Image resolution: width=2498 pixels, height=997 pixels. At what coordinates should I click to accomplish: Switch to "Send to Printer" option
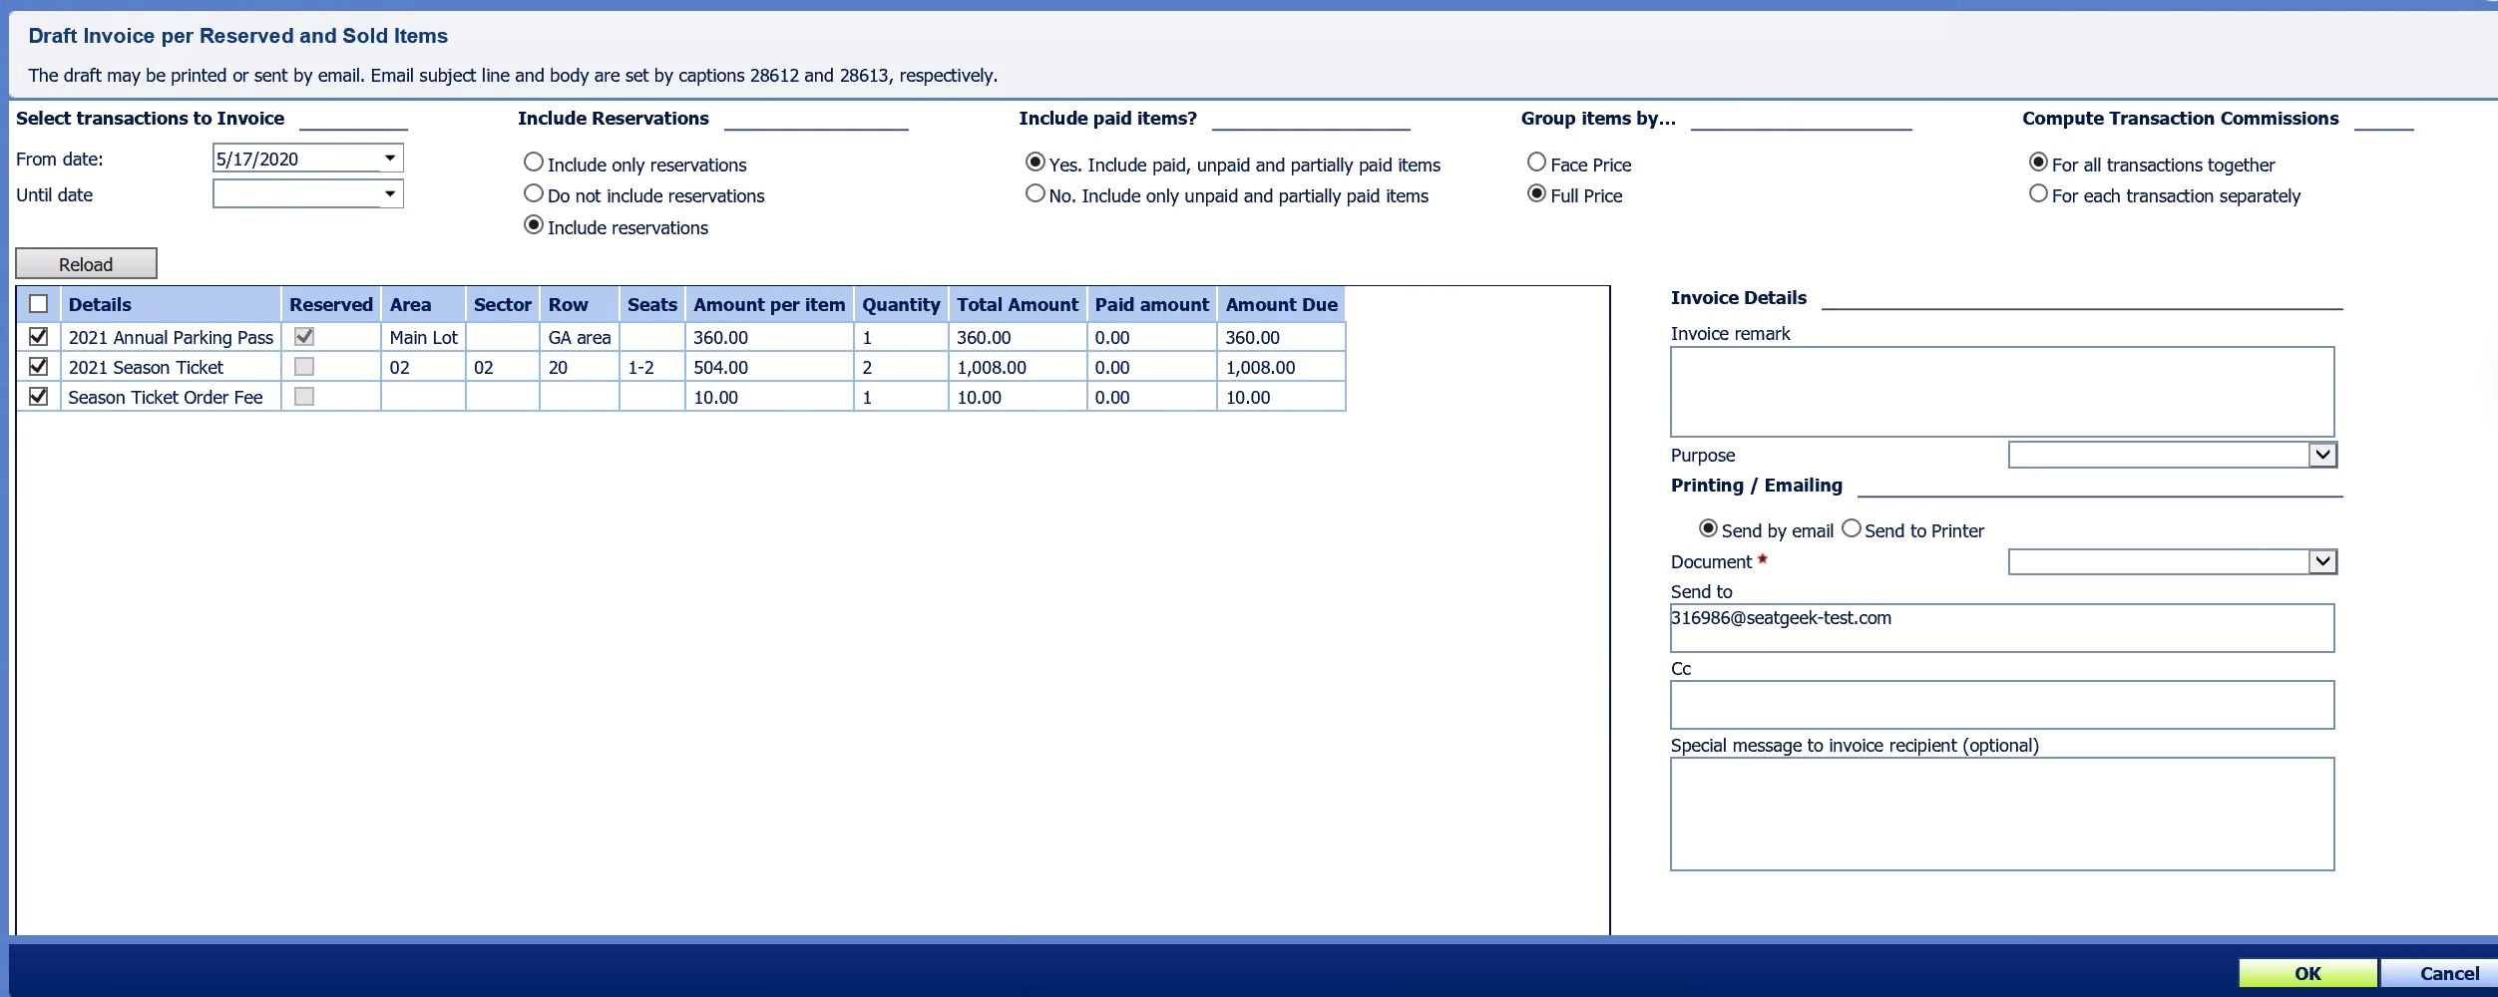[x=1851, y=529]
